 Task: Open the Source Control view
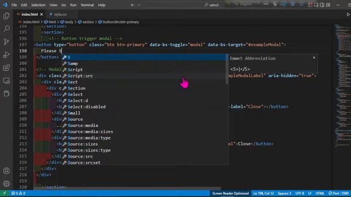(7, 42)
